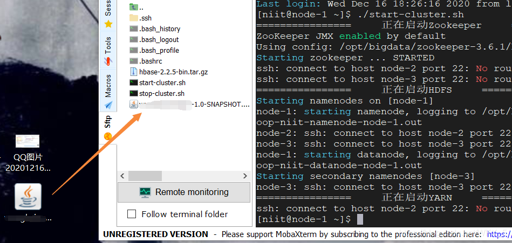The width and height of the screenshot is (512, 243).
Task: Click 'Starting secondary namenodes [node-3]' line
Action: (x=365, y=176)
